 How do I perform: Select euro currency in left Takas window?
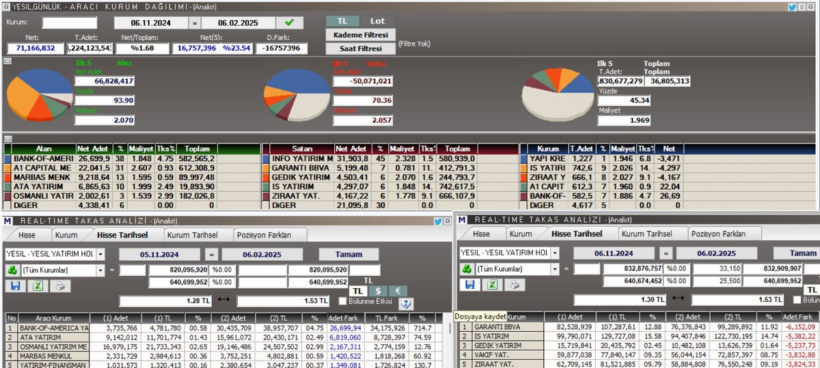point(397,290)
